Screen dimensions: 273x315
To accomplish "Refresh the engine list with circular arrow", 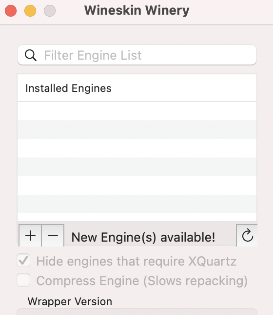I will (x=247, y=235).
